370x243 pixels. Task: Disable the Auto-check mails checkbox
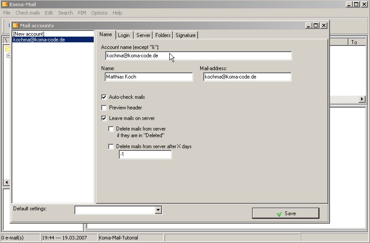(x=104, y=97)
